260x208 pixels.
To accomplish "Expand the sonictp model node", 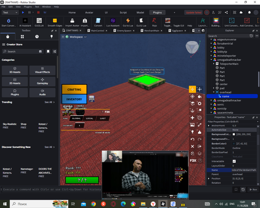I will pos(211,109).
